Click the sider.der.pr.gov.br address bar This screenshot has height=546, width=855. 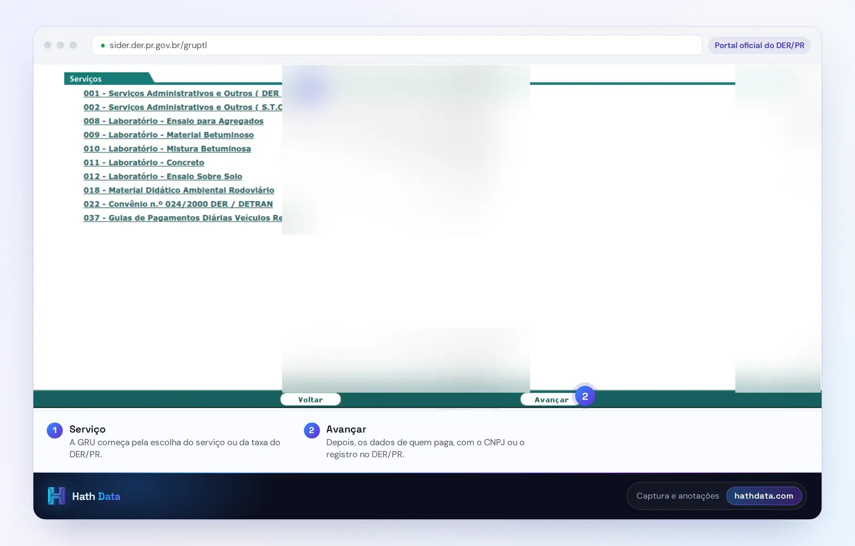pyautogui.click(x=397, y=45)
